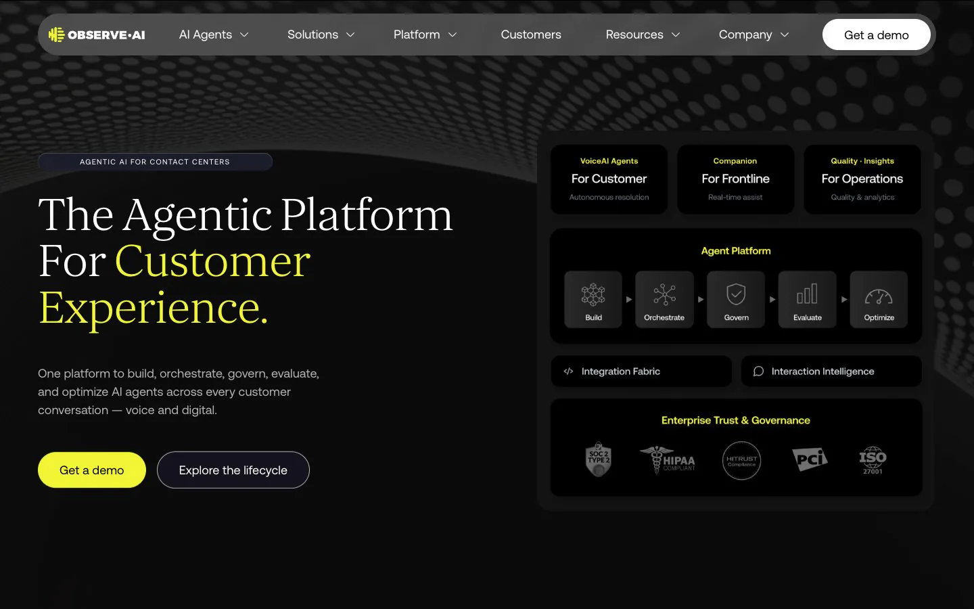
Task: Click the PCI badge
Action: 810,459
